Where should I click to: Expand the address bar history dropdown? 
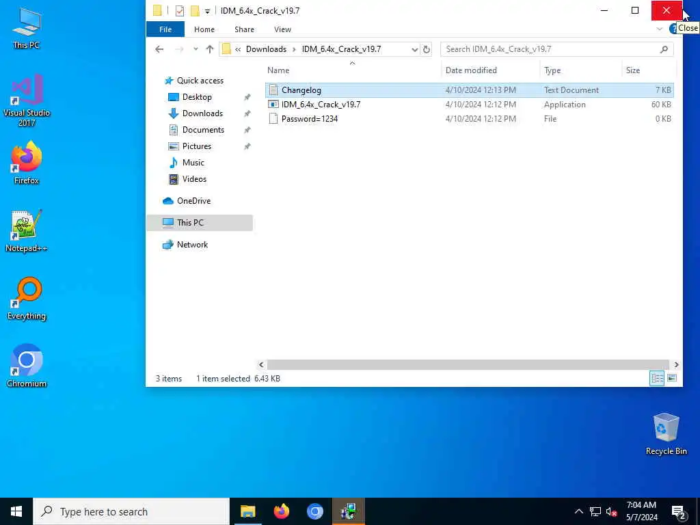pos(414,49)
